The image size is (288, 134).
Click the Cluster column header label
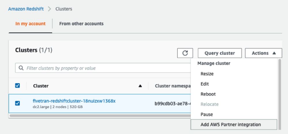pos(41,86)
